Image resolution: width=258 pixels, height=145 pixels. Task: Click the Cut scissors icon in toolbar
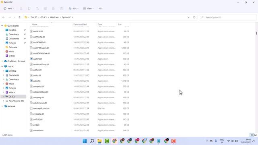tap(21, 8)
